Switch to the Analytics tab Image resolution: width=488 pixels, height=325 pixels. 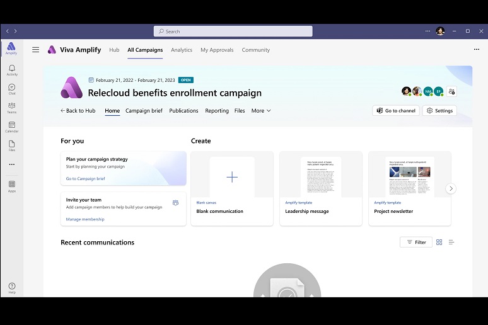click(x=182, y=50)
